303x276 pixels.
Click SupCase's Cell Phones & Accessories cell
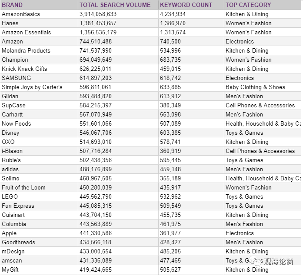(x=263, y=105)
